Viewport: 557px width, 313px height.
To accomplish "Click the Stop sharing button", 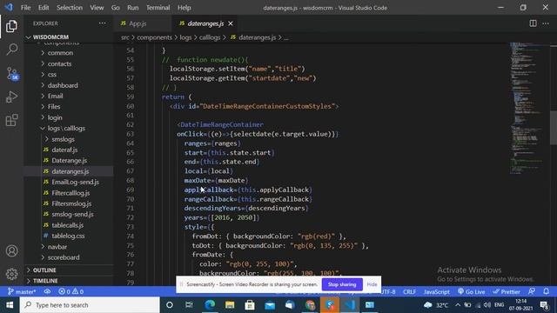I will [x=342, y=284].
